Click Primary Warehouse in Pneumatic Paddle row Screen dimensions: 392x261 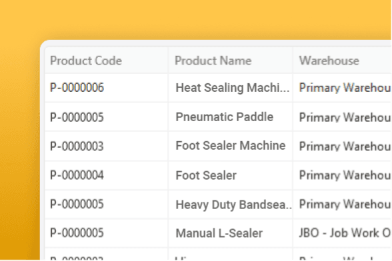click(345, 117)
